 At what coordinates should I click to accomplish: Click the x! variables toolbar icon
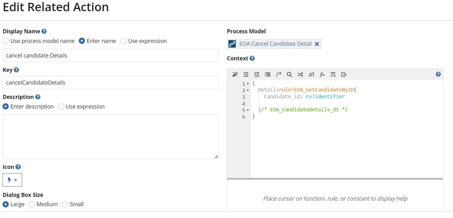(311, 74)
